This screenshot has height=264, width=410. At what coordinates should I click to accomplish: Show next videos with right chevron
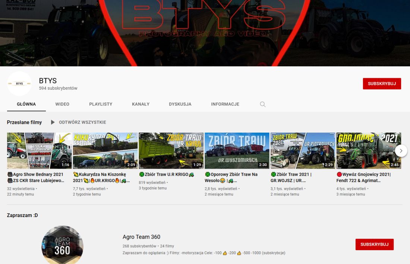pos(401,151)
